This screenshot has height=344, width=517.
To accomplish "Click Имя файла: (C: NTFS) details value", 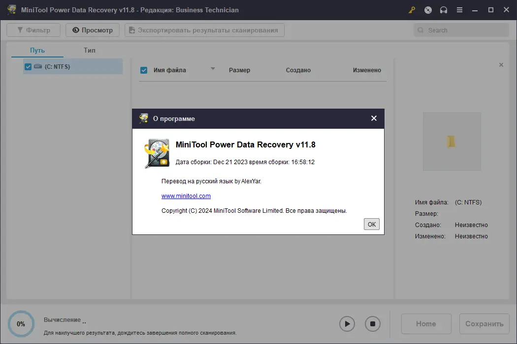I will (468, 202).
